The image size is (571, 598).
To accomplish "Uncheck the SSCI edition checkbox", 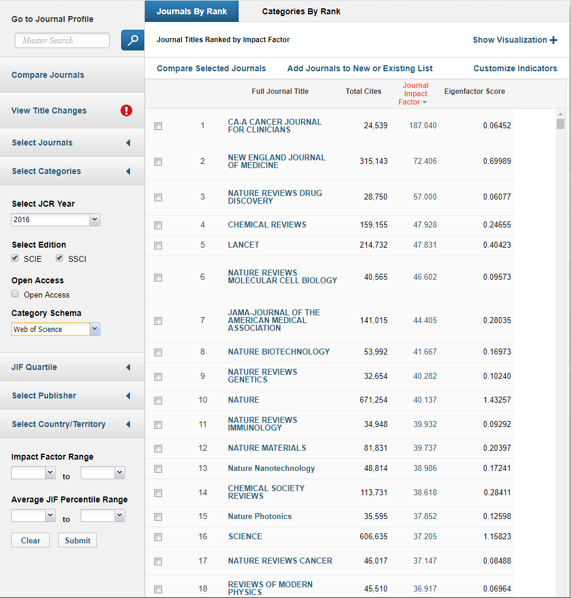I will coord(59,258).
